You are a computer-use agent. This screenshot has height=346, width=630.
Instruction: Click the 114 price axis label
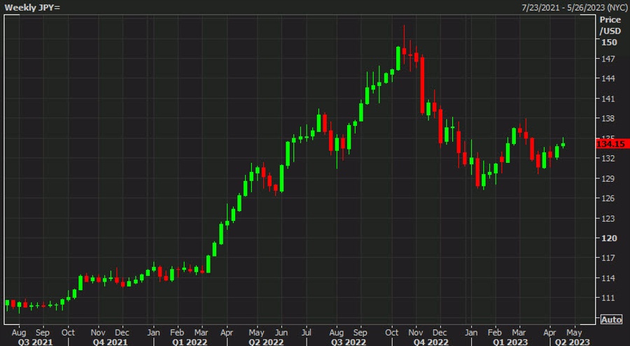click(x=608, y=277)
